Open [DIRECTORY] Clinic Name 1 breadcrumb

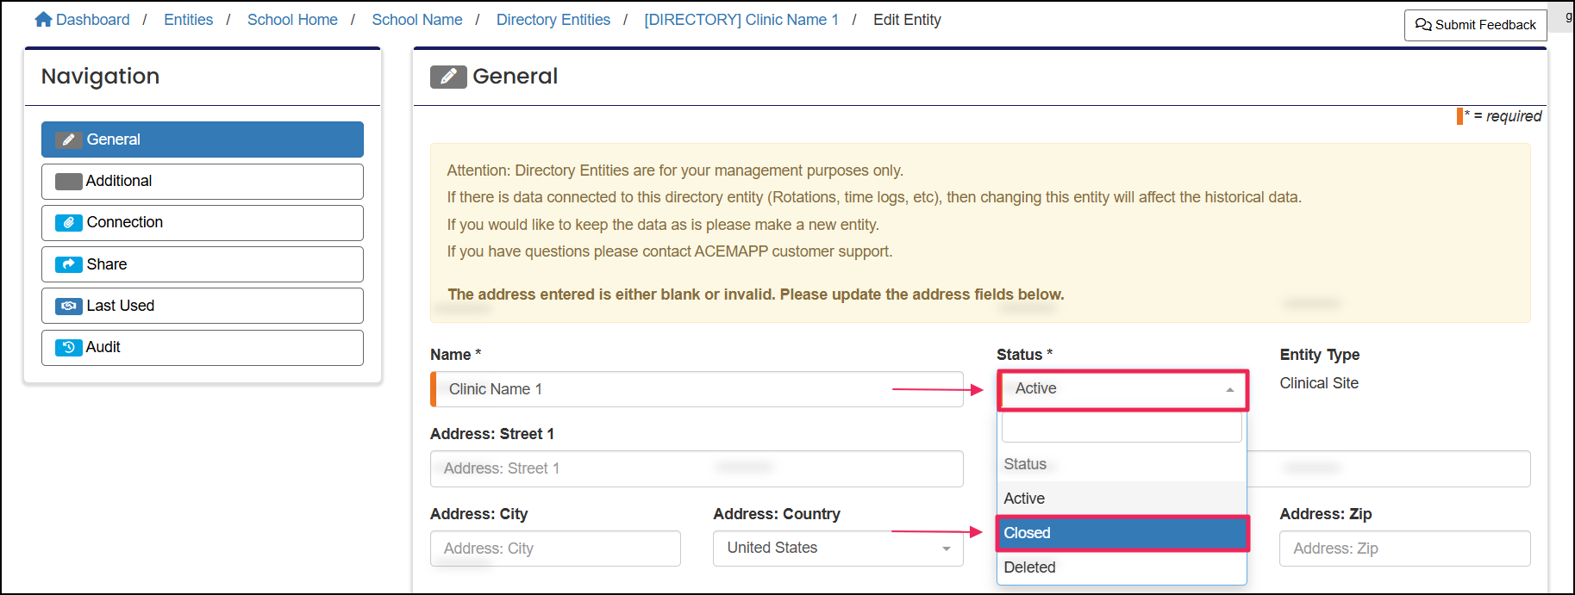point(741,19)
